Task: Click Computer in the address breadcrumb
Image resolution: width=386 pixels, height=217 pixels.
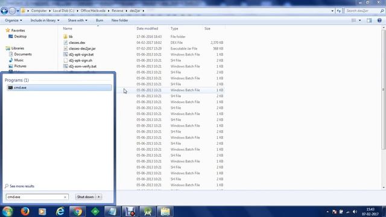Action: pos(39,11)
